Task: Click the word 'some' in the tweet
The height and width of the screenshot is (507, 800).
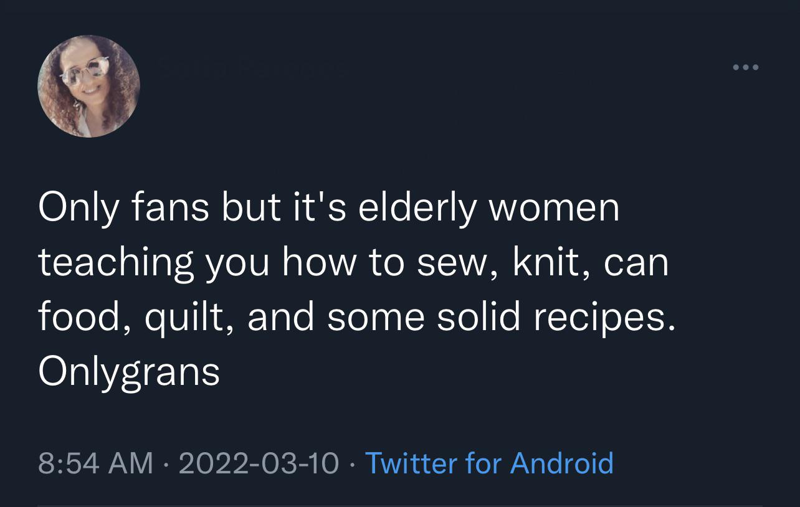Action: pyautogui.click(x=375, y=317)
